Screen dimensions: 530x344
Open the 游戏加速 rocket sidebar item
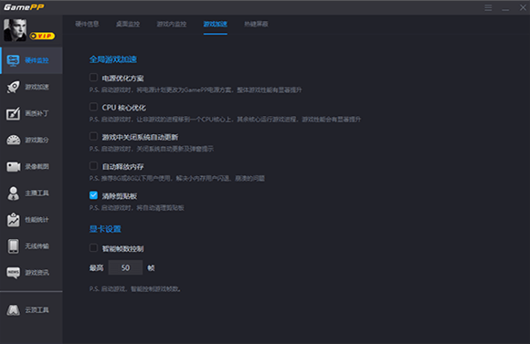click(31, 87)
